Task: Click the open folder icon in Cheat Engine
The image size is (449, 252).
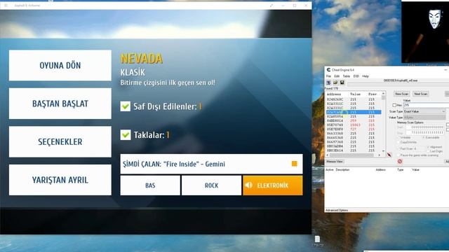Action: click(335, 83)
